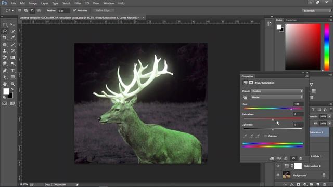Screen dimensions: 333x187
Task: Enable the Colorize checkbox
Action: pos(265,136)
